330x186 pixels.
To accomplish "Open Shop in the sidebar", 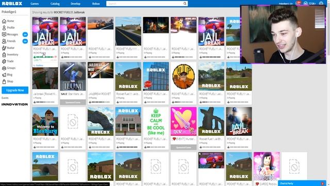I will 8,82.
